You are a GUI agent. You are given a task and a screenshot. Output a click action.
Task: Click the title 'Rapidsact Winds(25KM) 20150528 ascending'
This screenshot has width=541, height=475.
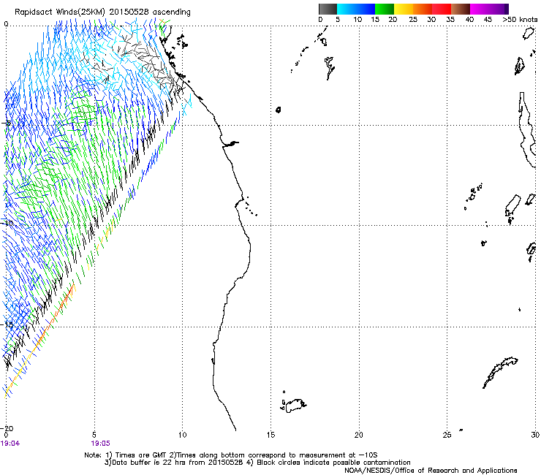click(102, 12)
